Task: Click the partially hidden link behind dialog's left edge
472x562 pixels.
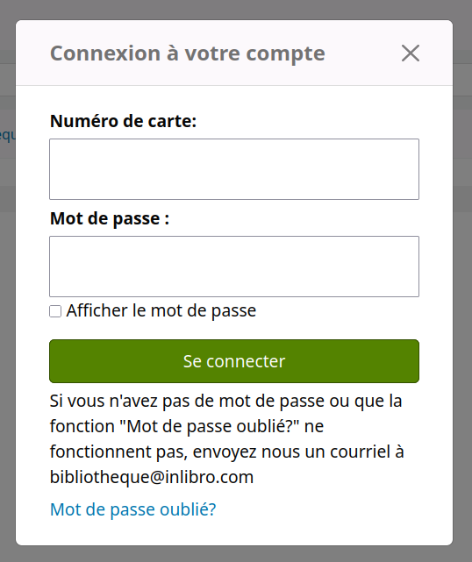Action: 7,135
